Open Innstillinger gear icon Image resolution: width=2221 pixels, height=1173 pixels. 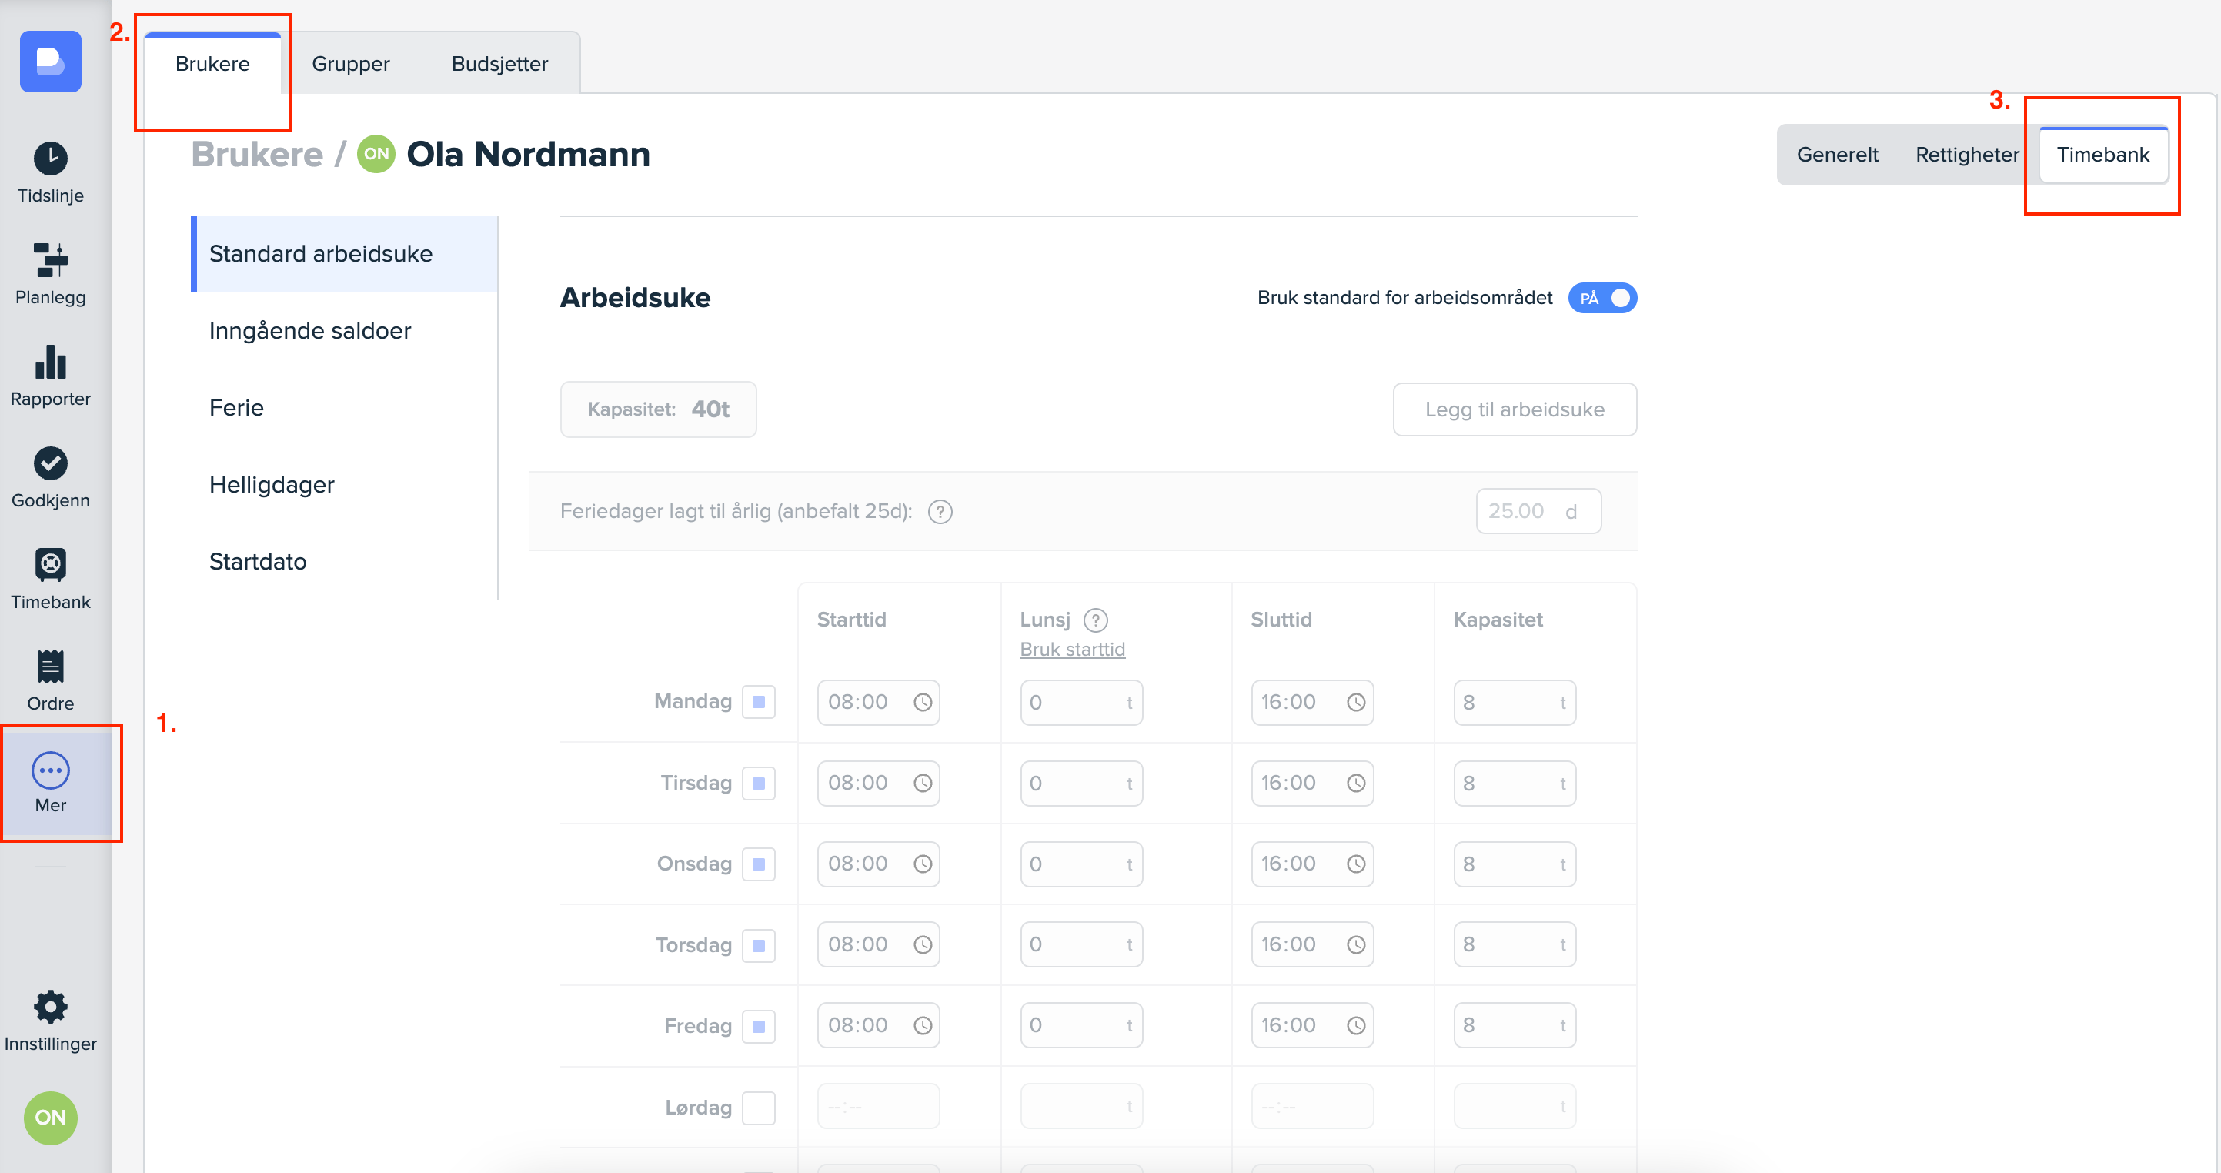(x=50, y=1007)
